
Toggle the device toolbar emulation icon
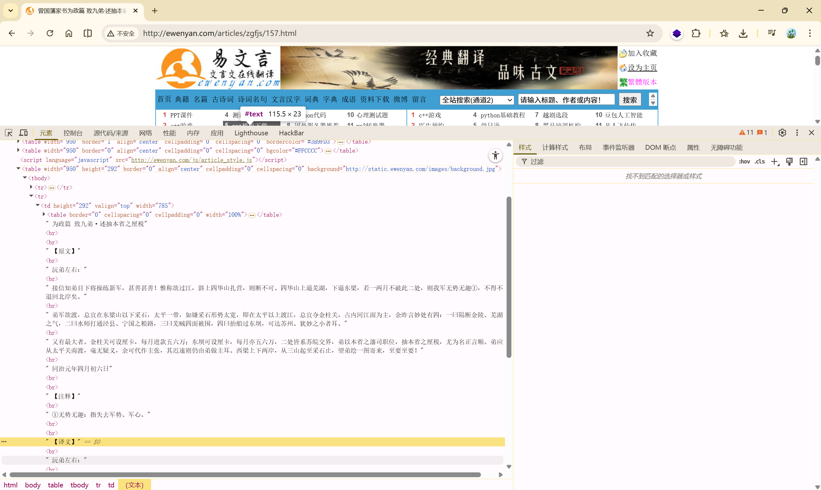point(23,133)
